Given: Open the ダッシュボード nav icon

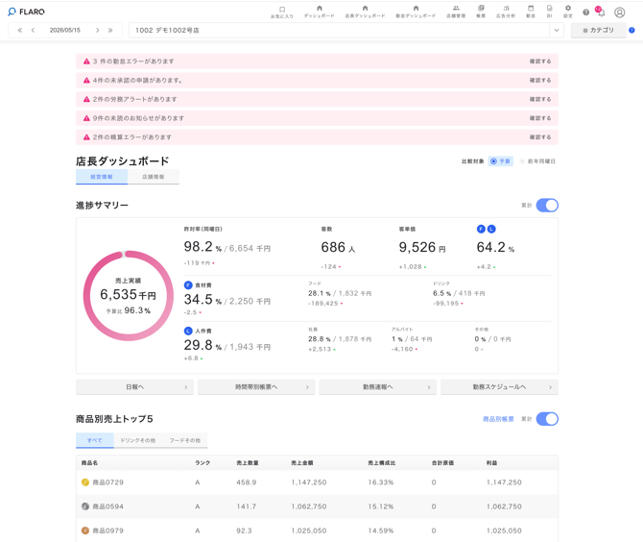Looking at the screenshot, I should (x=320, y=9).
